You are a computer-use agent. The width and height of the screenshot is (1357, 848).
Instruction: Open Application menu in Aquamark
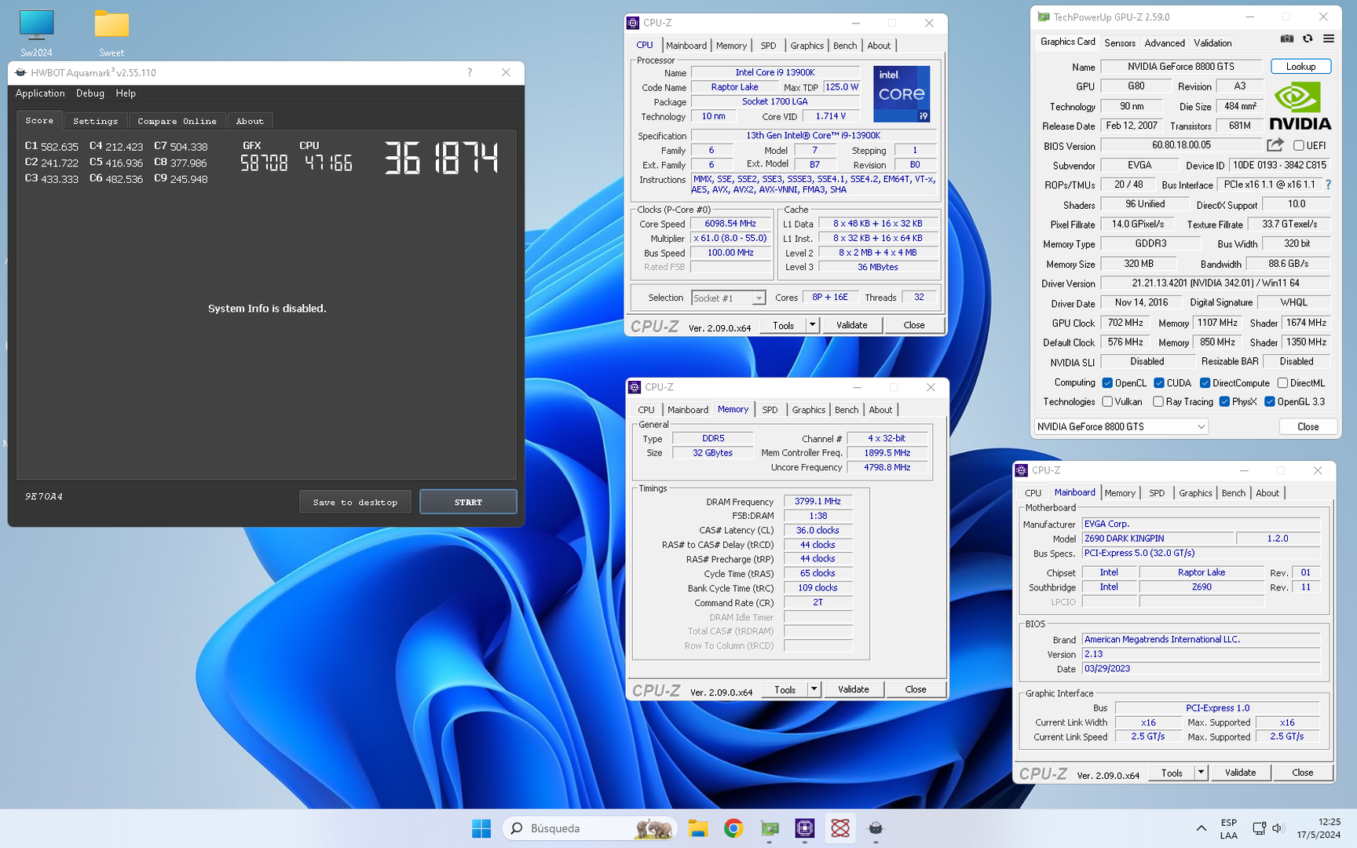click(x=40, y=93)
